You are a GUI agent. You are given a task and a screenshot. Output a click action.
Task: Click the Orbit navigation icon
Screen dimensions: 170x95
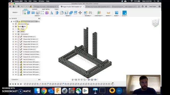pos(73,80)
